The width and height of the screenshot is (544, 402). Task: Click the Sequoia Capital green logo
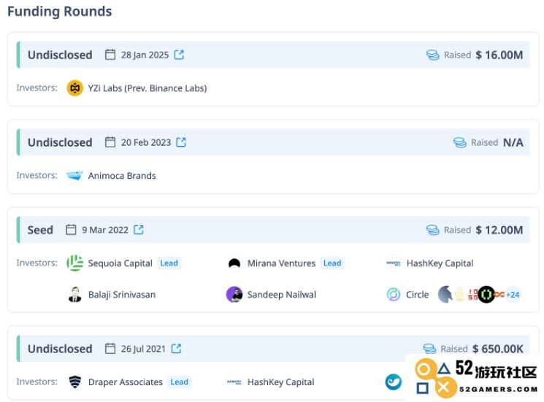(75, 263)
